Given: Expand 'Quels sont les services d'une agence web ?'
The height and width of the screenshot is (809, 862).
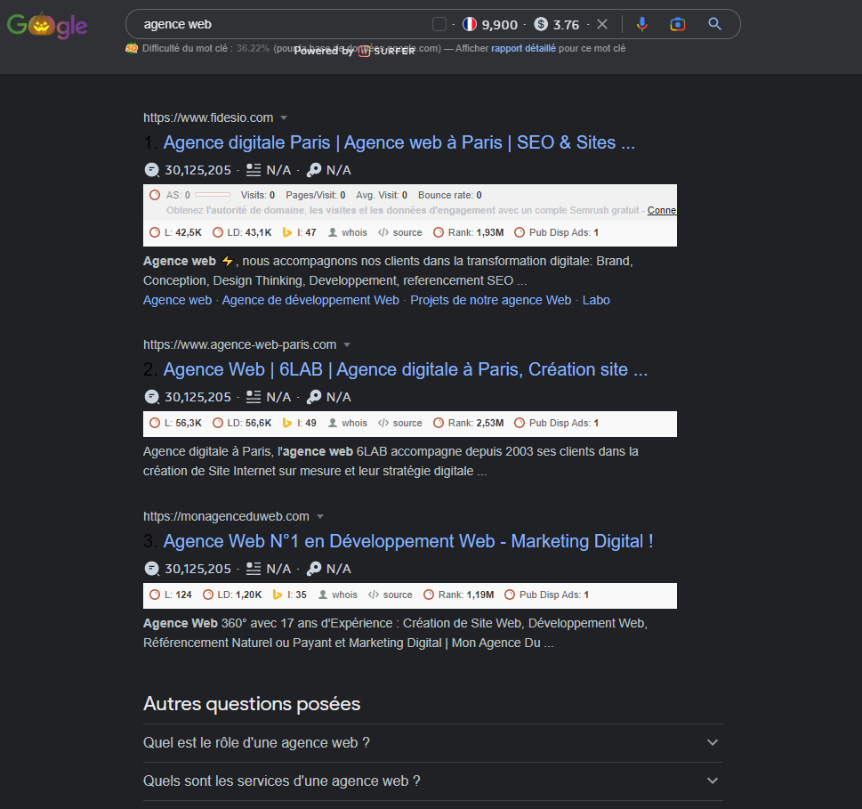Looking at the screenshot, I should (433, 781).
